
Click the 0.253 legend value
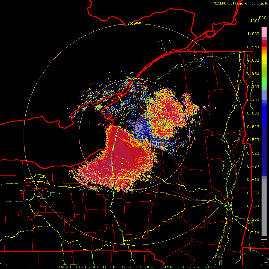point(253,219)
